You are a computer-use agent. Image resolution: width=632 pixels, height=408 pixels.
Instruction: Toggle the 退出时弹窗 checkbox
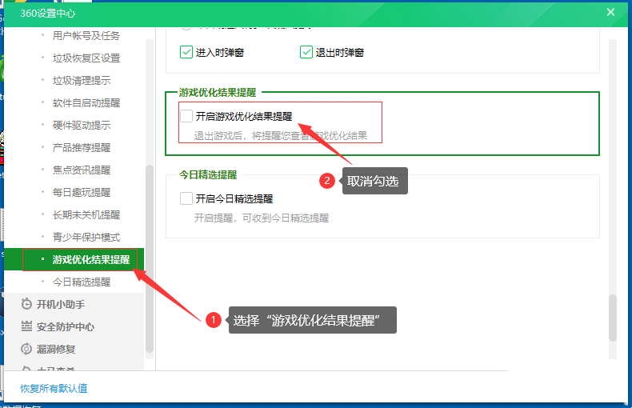[x=306, y=52]
